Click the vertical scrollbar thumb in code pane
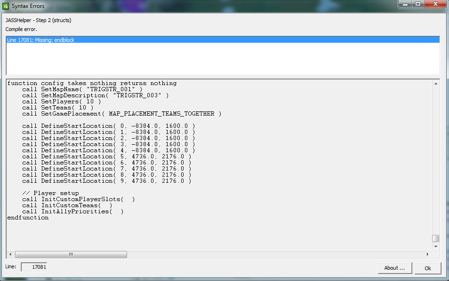Screen dimensions: 449x281 point(435,238)
